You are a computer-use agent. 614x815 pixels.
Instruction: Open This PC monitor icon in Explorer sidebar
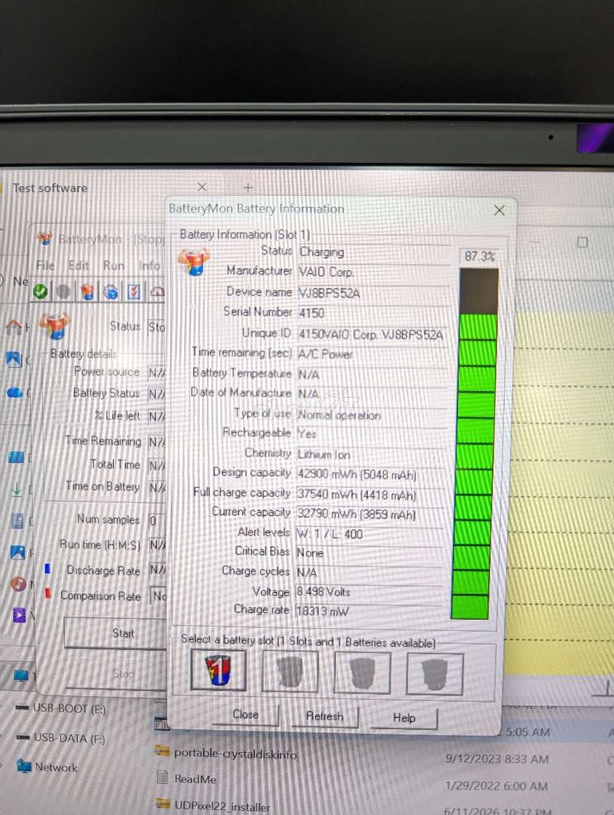point(21,675)
